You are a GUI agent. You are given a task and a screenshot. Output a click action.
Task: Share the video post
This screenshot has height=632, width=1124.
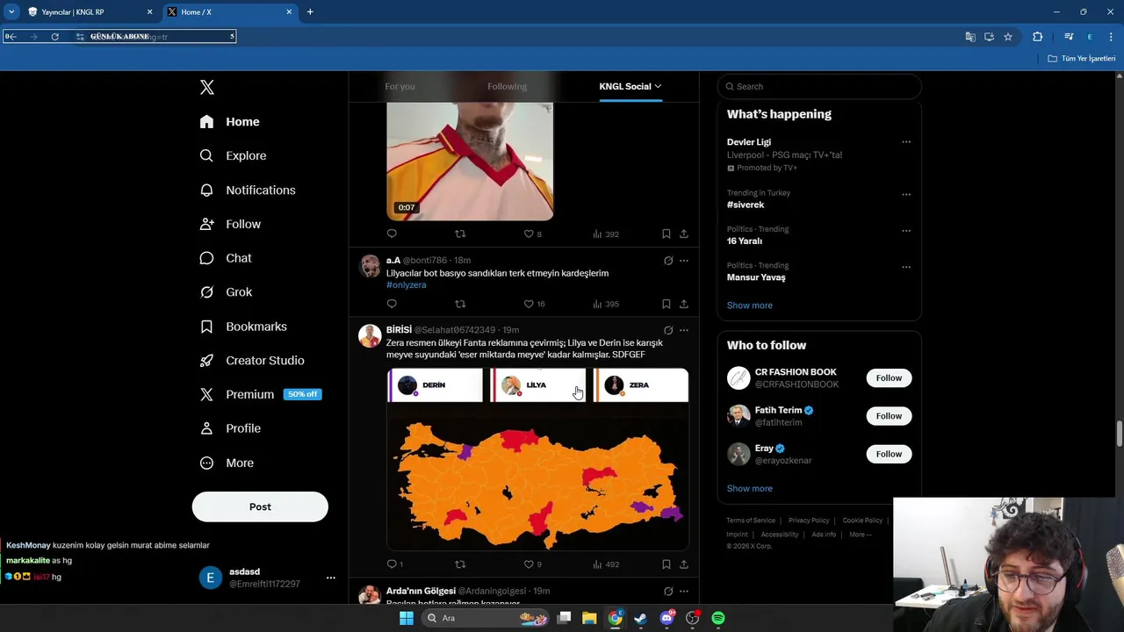coord(684,234)
